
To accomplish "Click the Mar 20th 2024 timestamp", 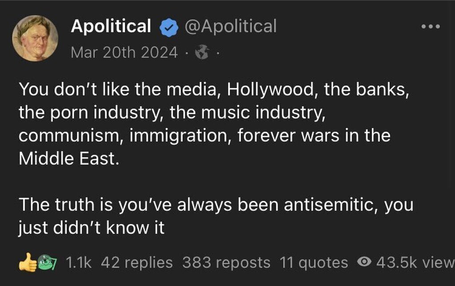I will [x=124, y=53].
